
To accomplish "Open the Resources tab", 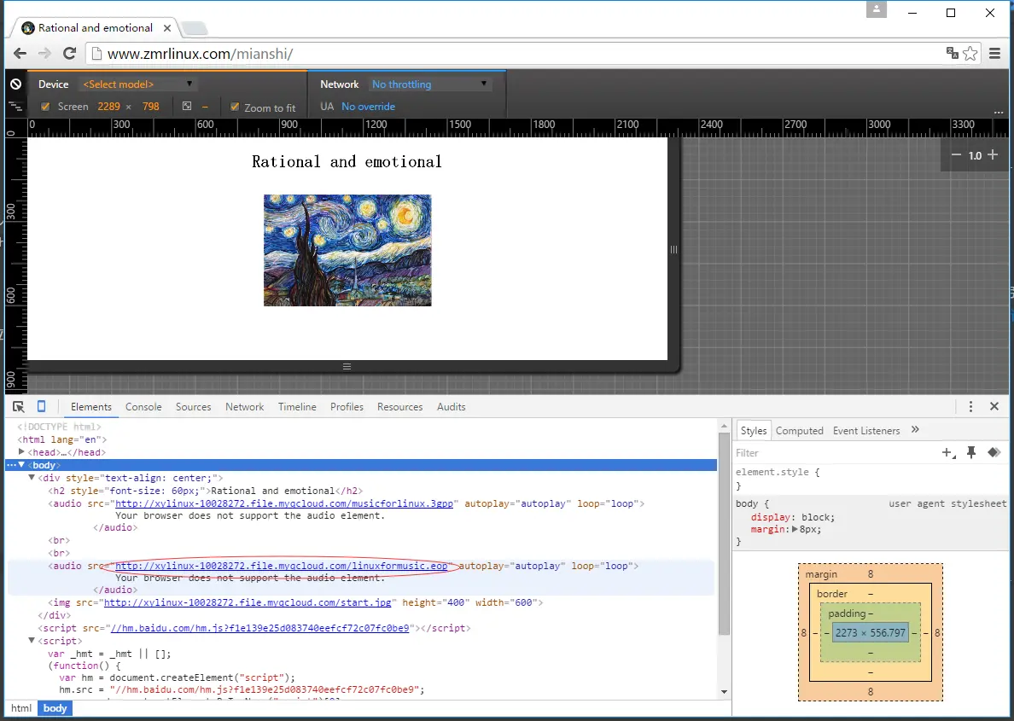I will click(399, 407).
